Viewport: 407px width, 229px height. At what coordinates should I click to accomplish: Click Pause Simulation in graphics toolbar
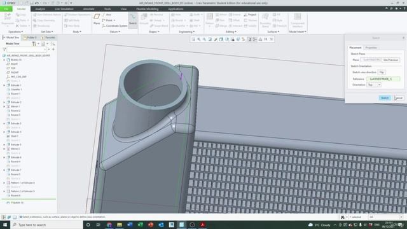(266, 39)
